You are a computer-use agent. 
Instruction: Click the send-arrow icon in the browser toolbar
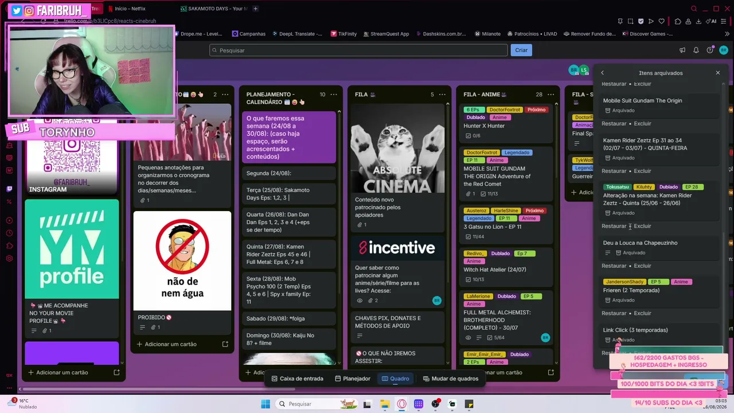651,21
